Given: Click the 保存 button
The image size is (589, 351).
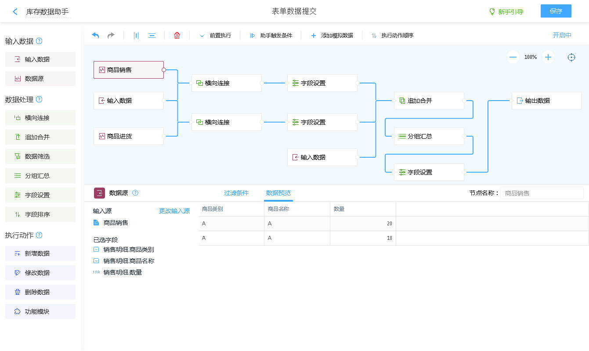Looking at the screenshot, I should click(x=556, y=11).
